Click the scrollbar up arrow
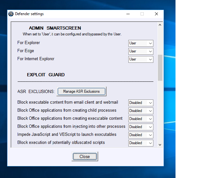 click(160, 25)
